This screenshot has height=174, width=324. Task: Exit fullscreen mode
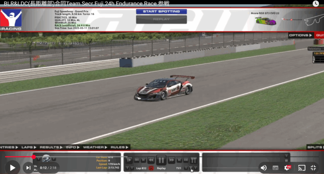click(313, 168)
